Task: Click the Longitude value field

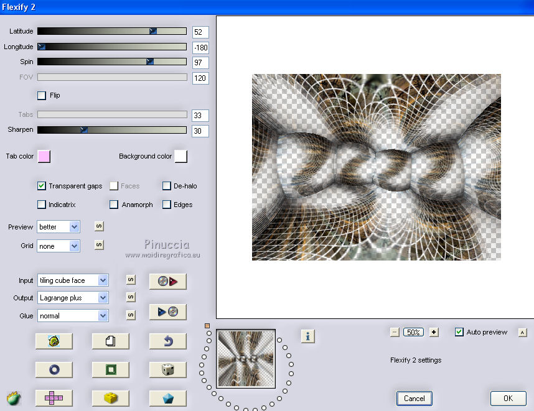Action: click(x=200, y=48)
